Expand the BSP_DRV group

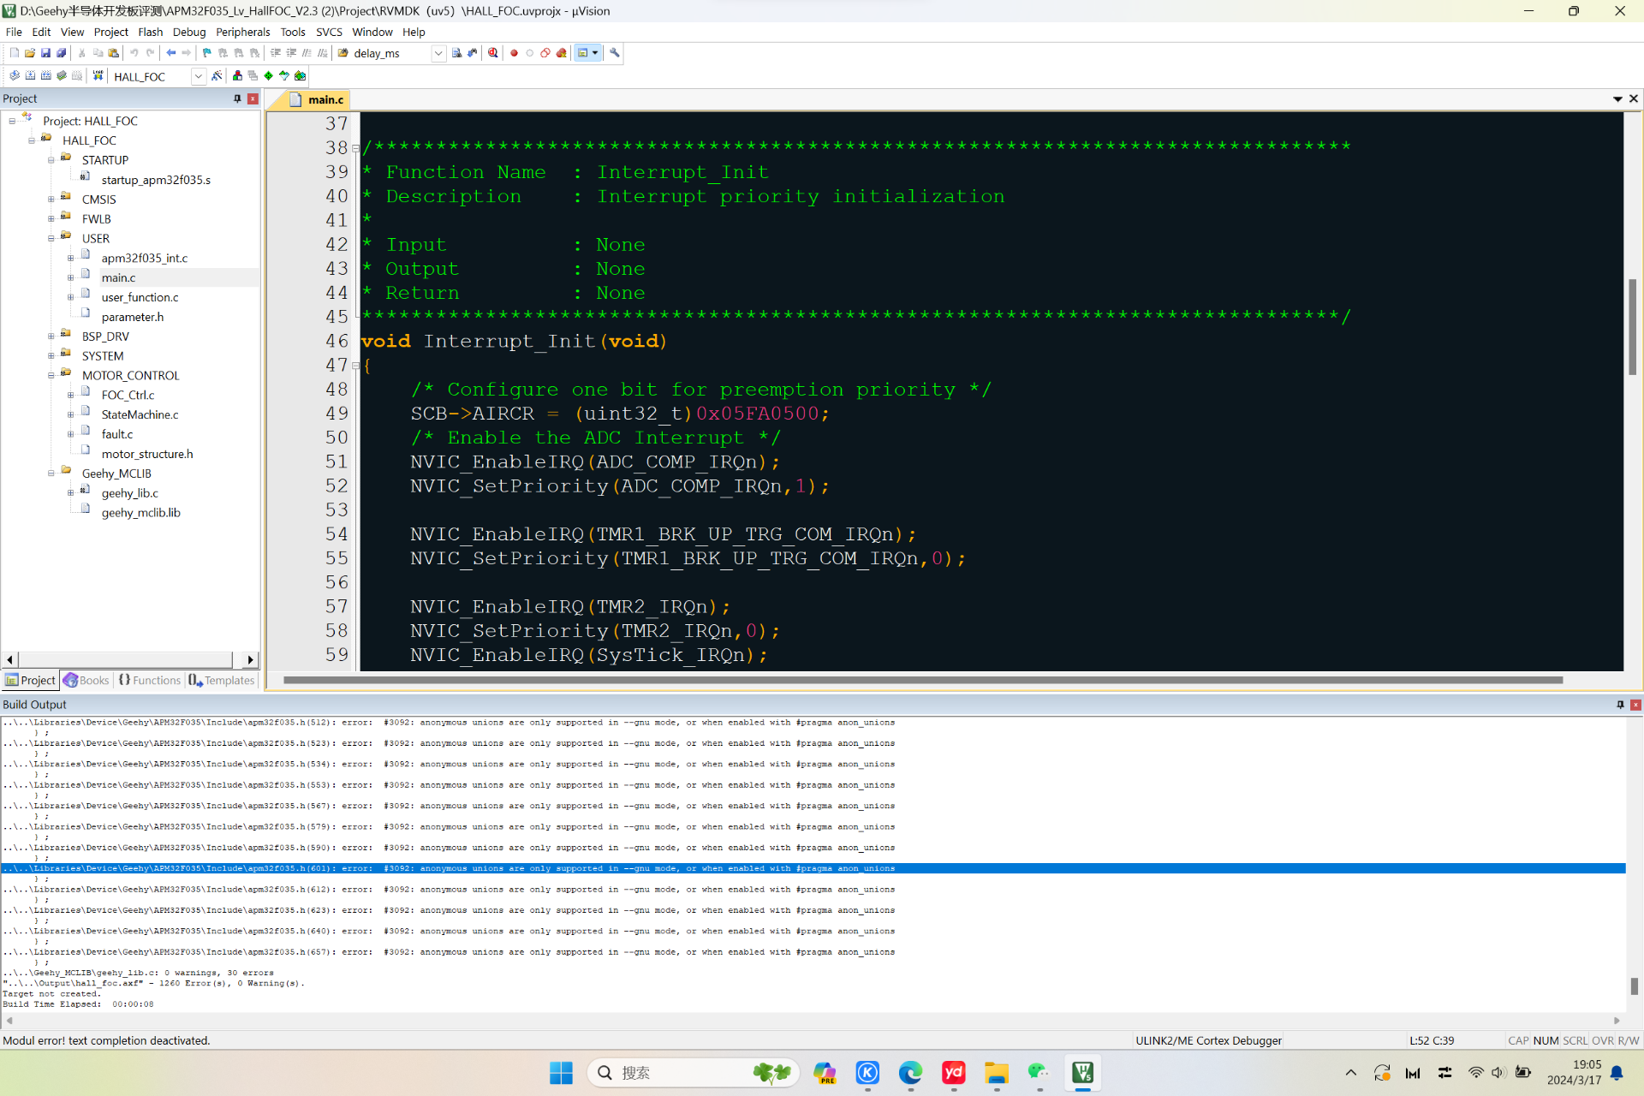(51, 337)
